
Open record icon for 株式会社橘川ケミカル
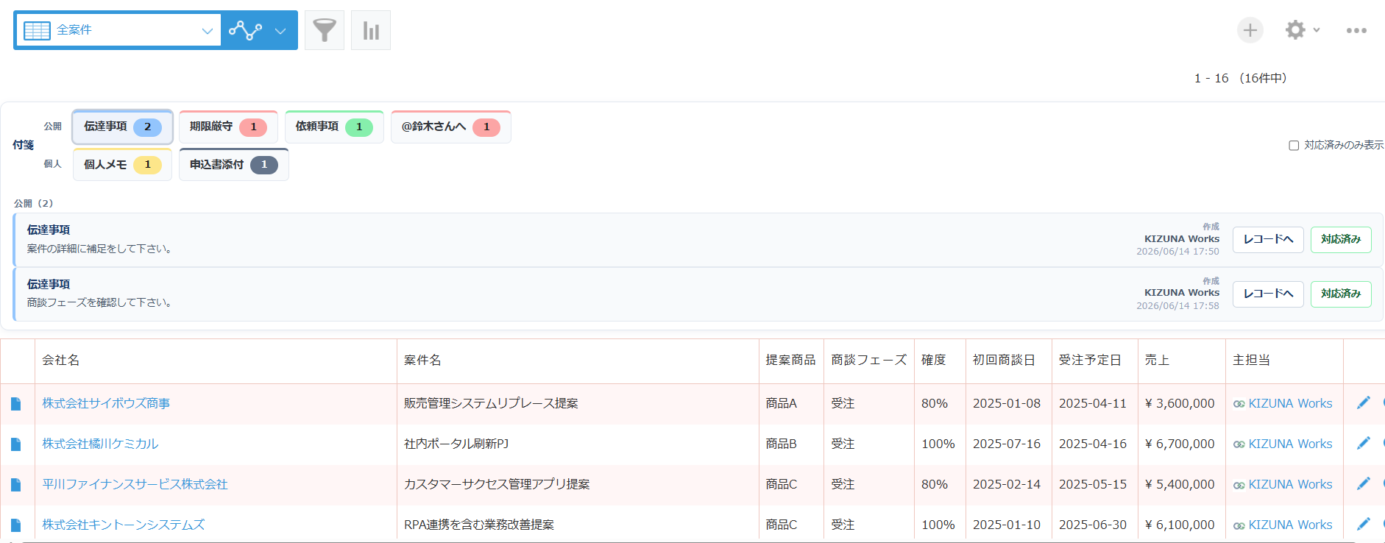16,444
